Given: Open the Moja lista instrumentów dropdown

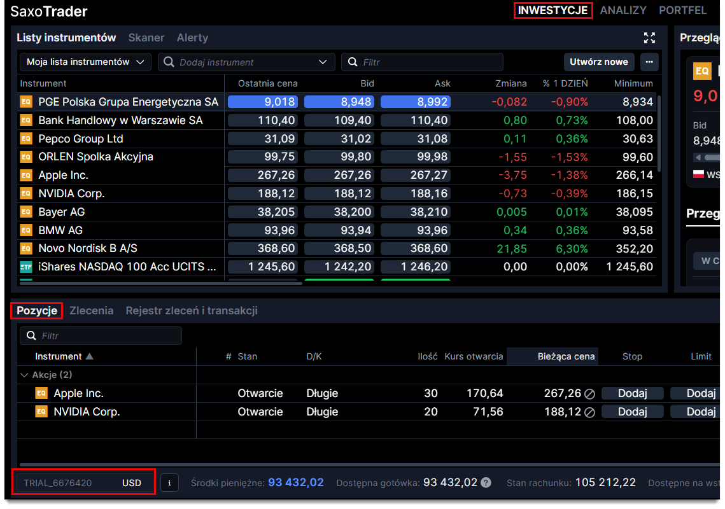Looking at the screenshot, I should [85, 62].
